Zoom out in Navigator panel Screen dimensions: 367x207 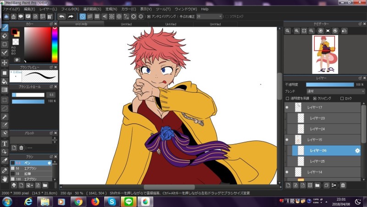tap(311, 31)
